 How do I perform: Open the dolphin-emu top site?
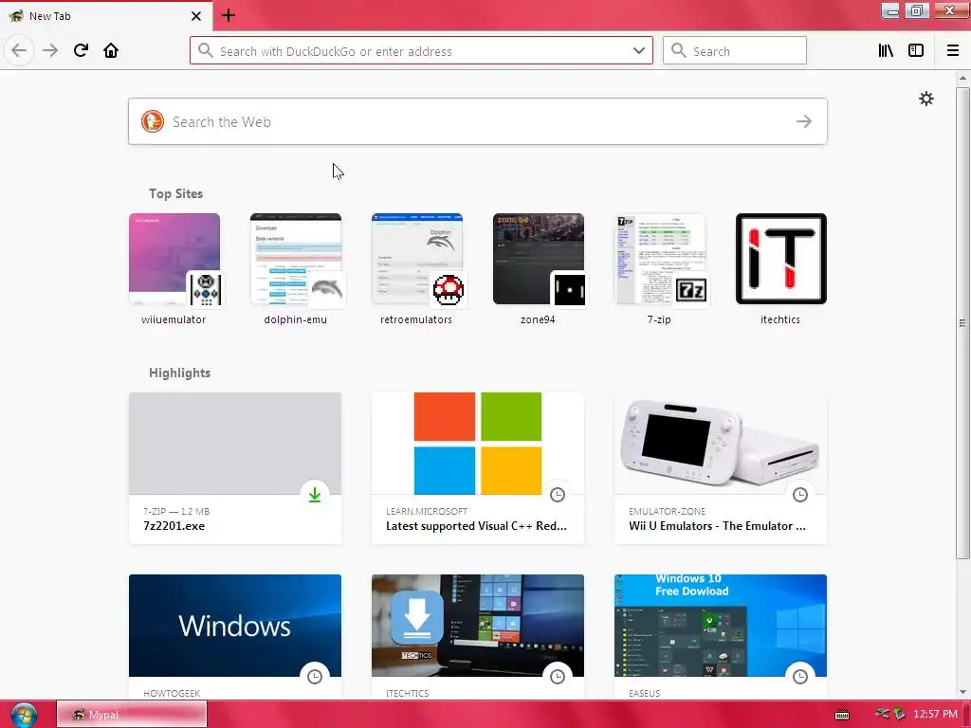point(296,268)
